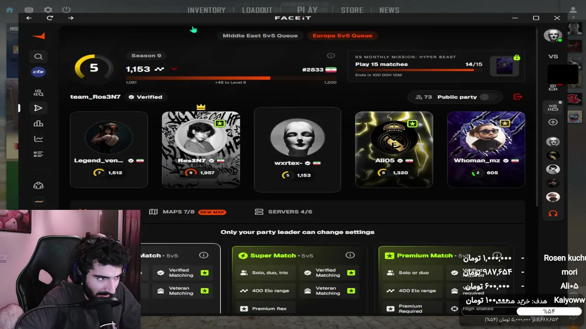Go forward with the right arrow icon

(71, 18)
